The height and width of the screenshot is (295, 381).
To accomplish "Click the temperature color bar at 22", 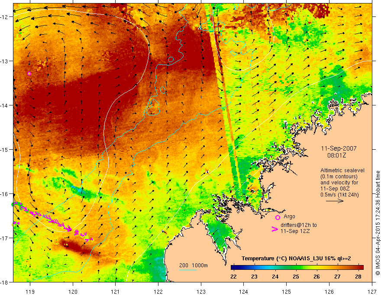I will point(233,268).
